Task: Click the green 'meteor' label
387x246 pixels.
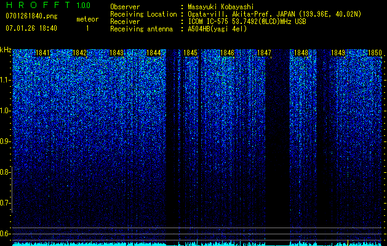Action: pos(87,19)
